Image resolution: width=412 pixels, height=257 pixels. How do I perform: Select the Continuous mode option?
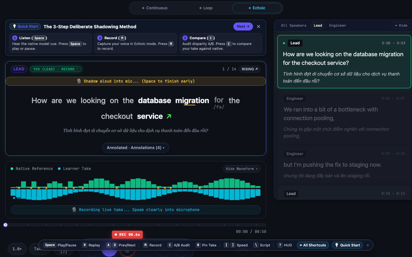pos(155,8)
